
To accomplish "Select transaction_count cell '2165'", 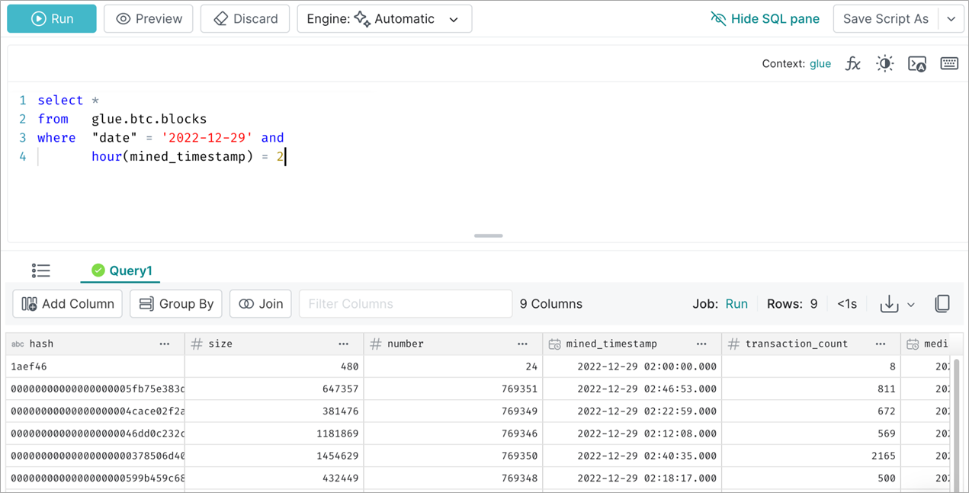I will tap(811, 456).
